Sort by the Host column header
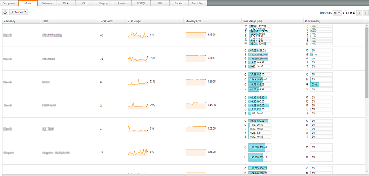 (70, 21)
